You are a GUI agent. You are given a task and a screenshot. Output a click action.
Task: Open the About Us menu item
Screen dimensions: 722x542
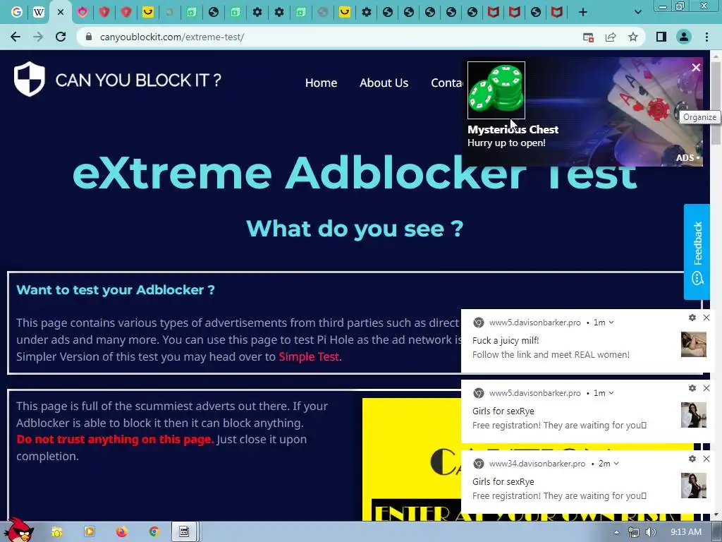tap(384, 83)
